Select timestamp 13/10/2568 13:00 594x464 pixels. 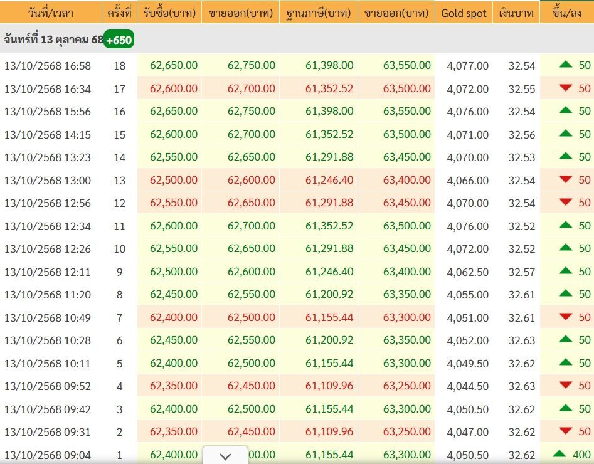(47, 181)
